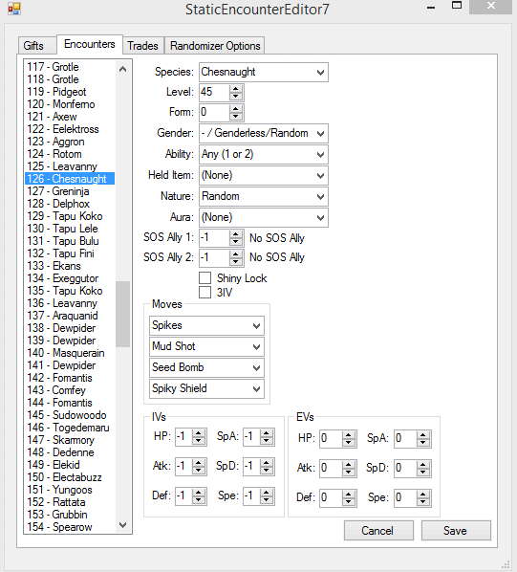The height and width of the screenshot is (572, 517).
Task: Increase the Spe EV value
Action: click(x=423, y=495)
